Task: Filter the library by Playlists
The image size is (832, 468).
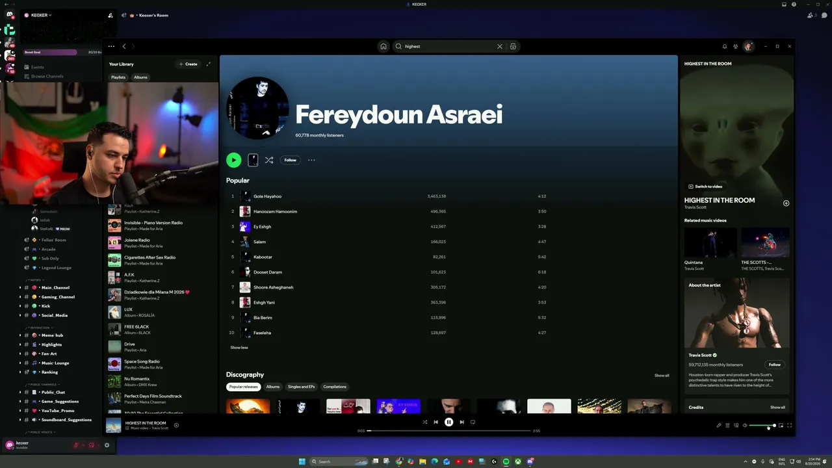Action: [x=118, y=77]
